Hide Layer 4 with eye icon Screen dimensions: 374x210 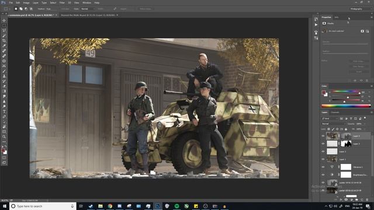[x=323, y=136]
